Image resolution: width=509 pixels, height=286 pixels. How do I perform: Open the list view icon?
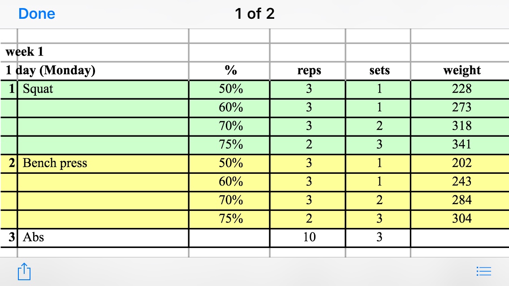point(484,271)
